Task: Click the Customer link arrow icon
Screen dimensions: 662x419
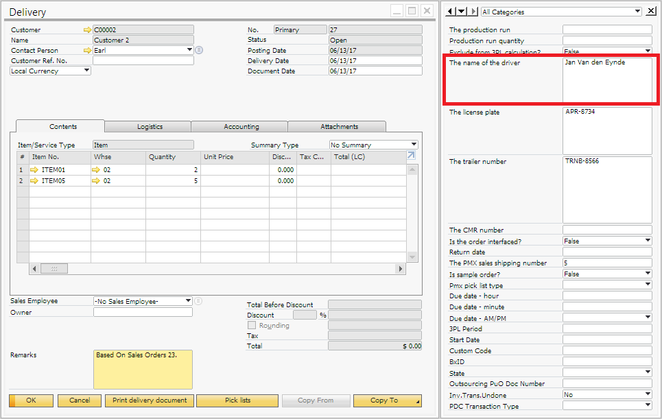Action: coord(87,30)
